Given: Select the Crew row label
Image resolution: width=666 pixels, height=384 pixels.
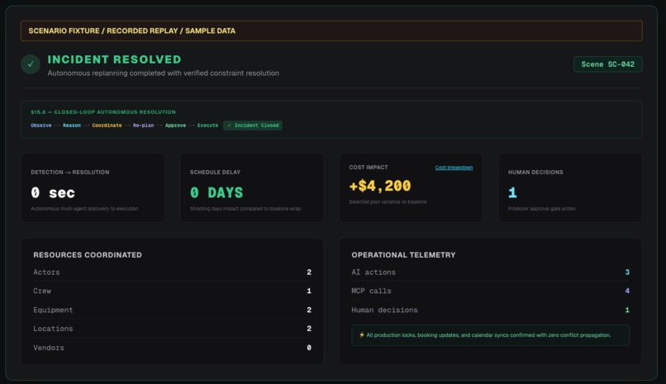Looking at the screenshot, I should tap(42, 291).
